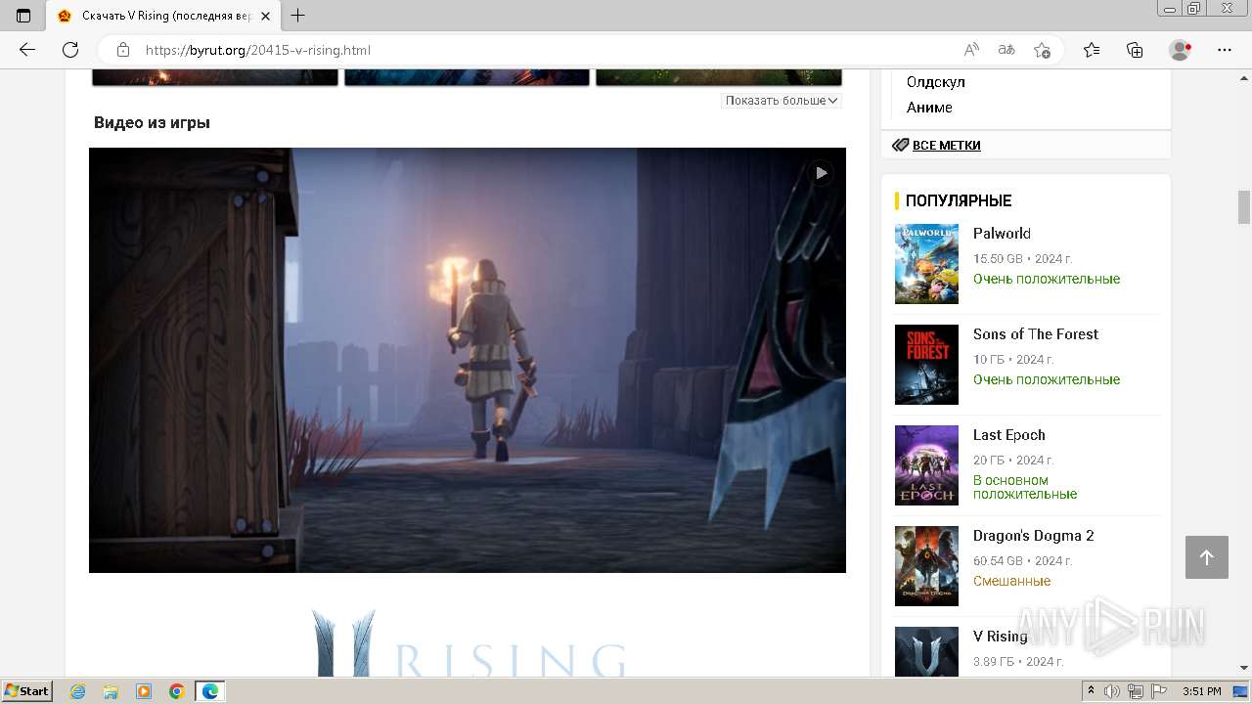1252x704 pixels.
Task: Open the 'Аниме' tag link
Action: [929, 108]
